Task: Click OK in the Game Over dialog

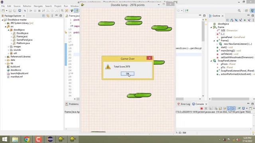Action: click(x=127, y=74)
